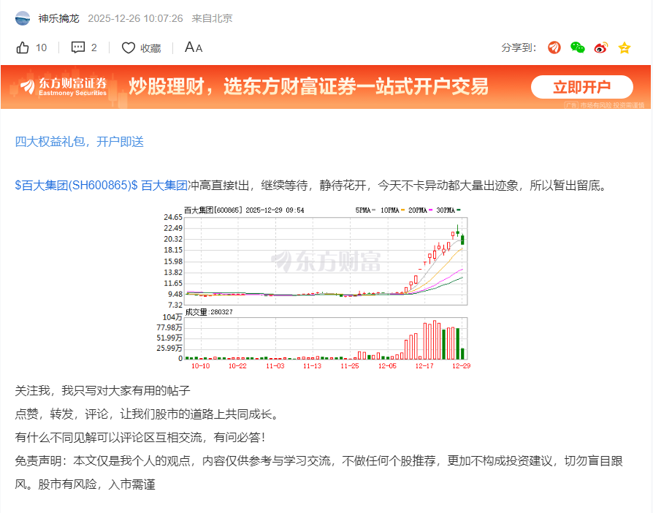Open the $百大集团(SH600865)$ stock link
Viewport: 653px width, 513px height.
(x=76, y=185)
